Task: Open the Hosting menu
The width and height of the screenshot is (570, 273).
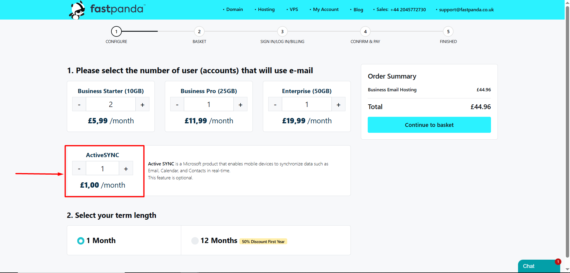Action: coord(266,9)
